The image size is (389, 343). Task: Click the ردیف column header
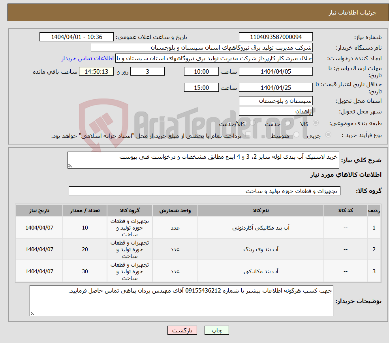click(374, 210)
